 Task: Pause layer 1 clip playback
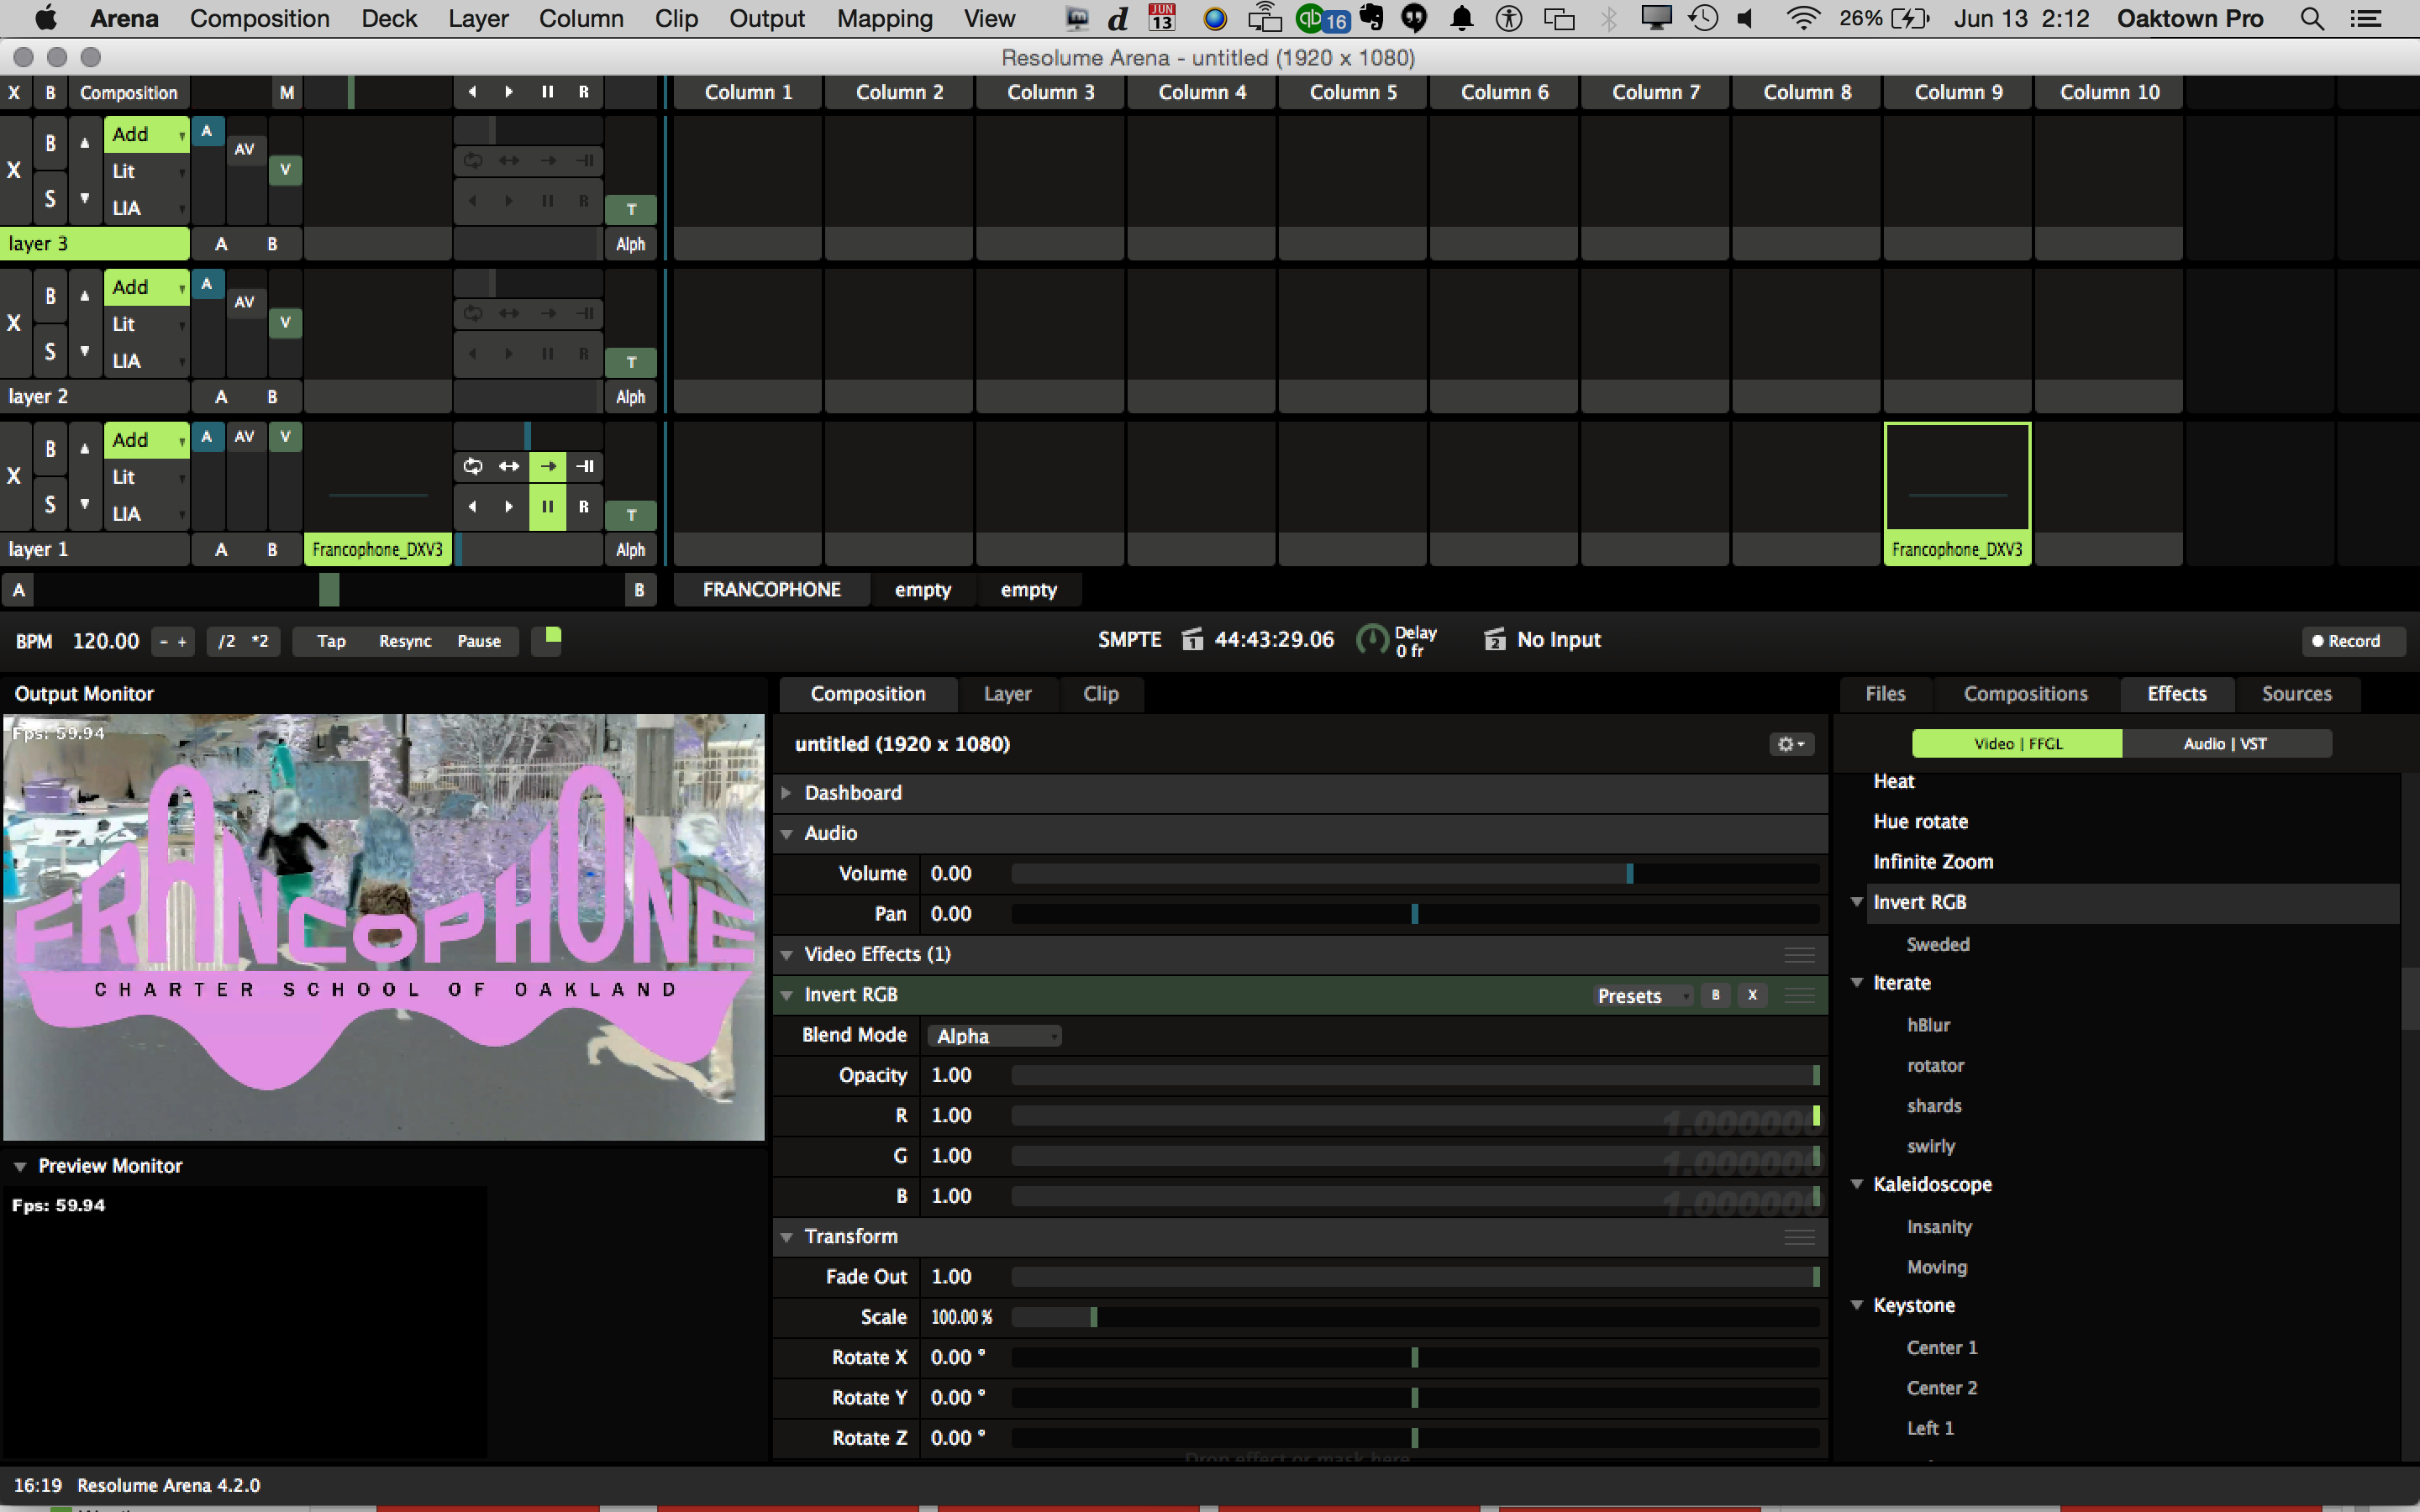pos(547,506)
